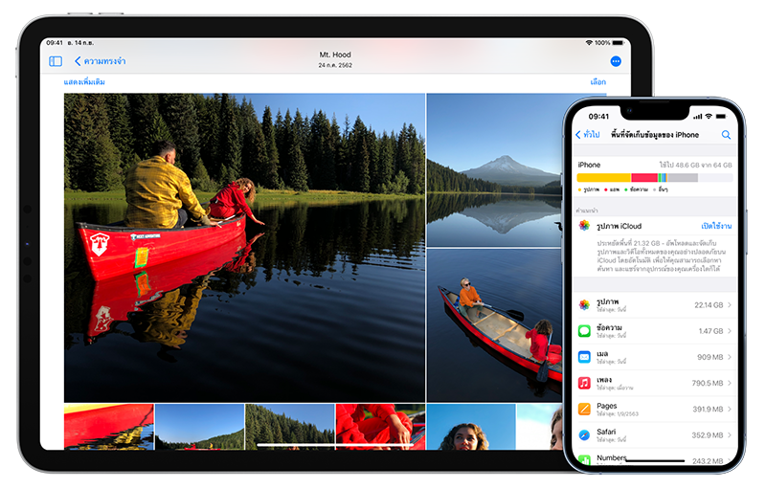Open the เมล Mail app icon
The image size is (766, 489).
click(x=584, y=357)
